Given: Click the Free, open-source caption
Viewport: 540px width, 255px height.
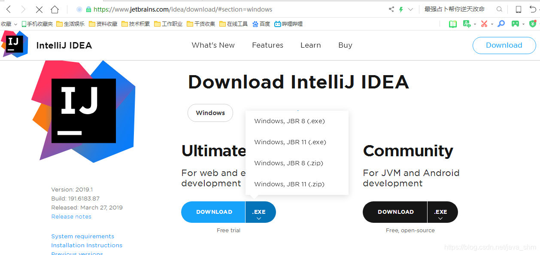Looking at the screenshot, I should coord(410,231).
